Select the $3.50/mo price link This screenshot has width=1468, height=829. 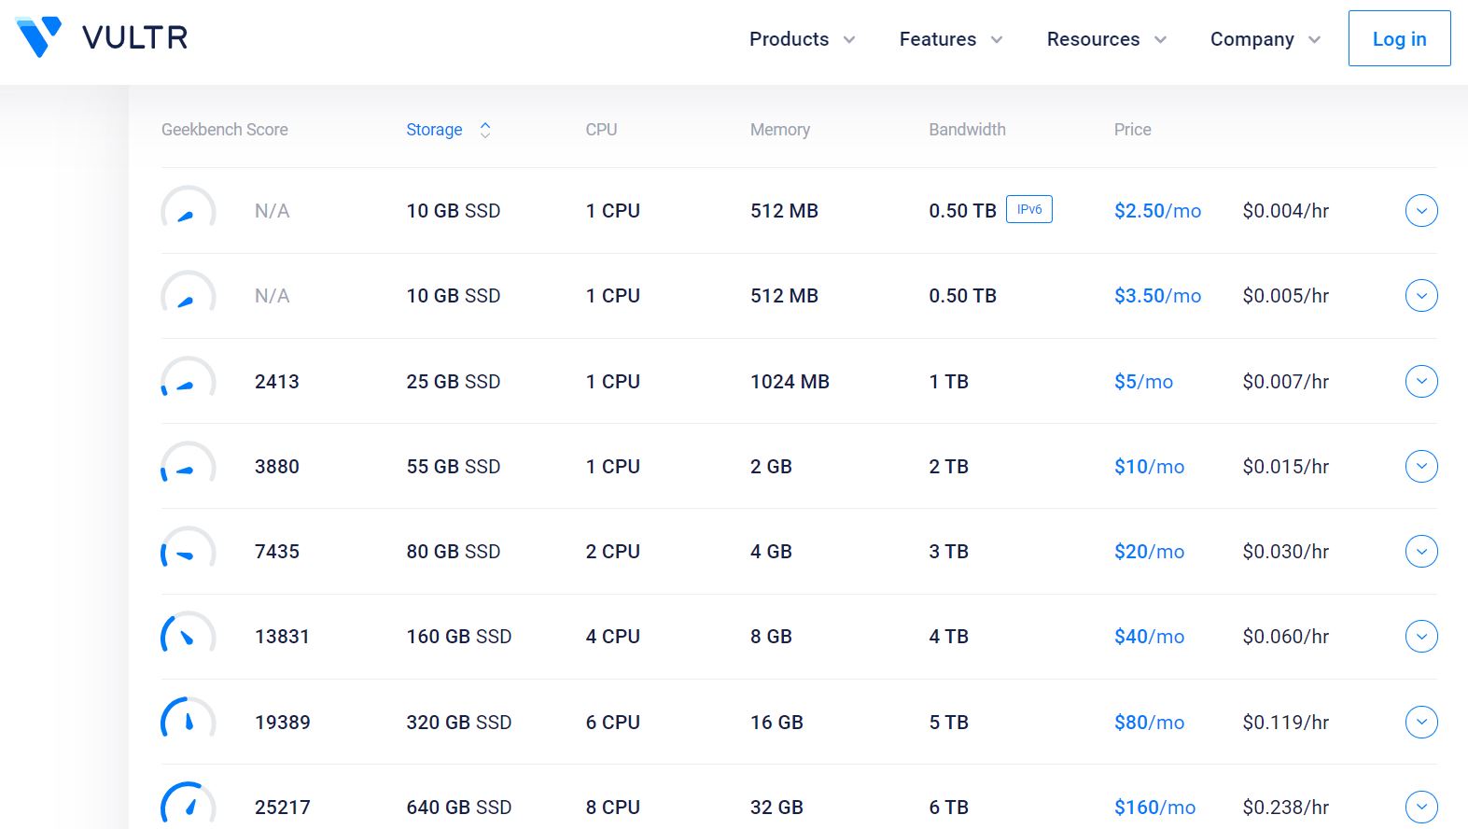(x=1157, y=296)
